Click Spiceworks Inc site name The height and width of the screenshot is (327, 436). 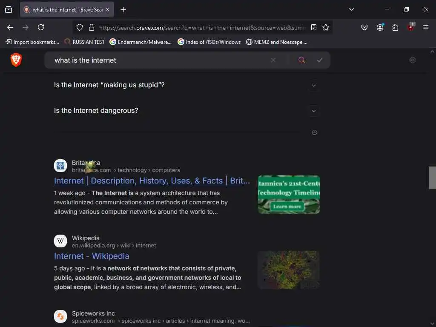click(x=93, y=313)
